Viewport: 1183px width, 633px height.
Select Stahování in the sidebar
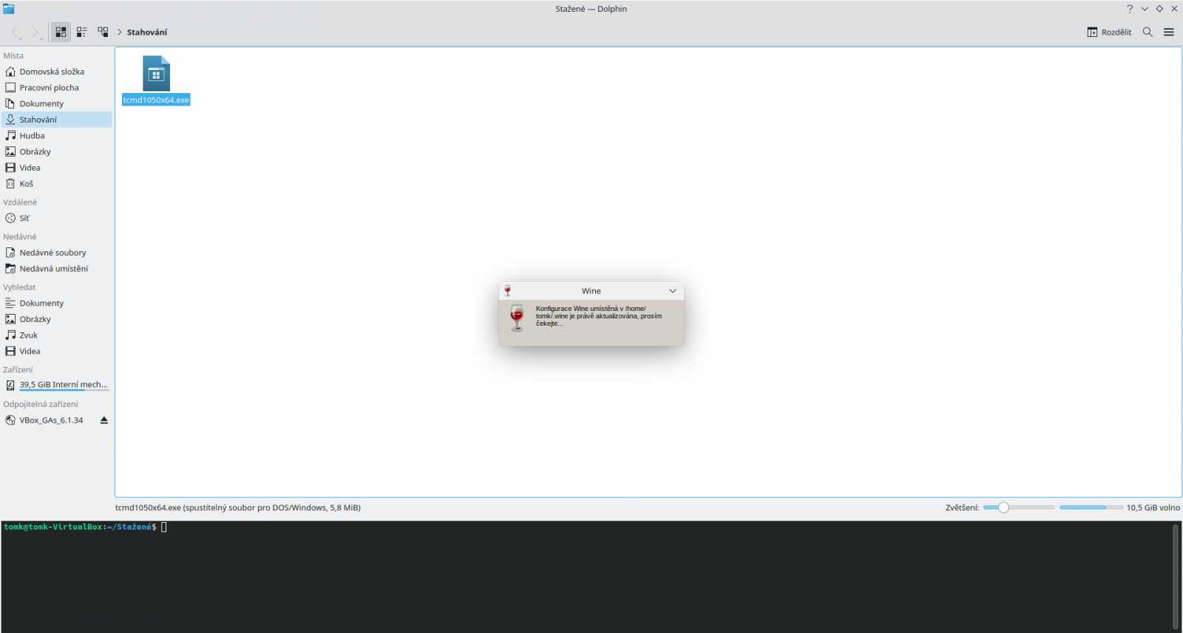coord(56,120)
